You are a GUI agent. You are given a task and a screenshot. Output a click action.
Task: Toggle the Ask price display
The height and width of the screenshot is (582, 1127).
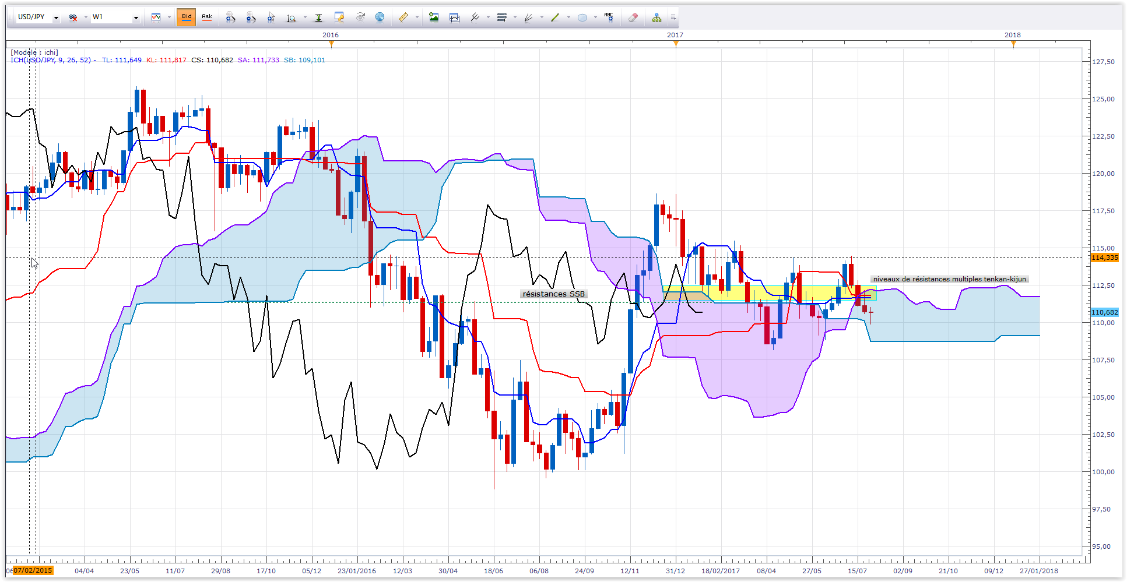pos(207,17)
